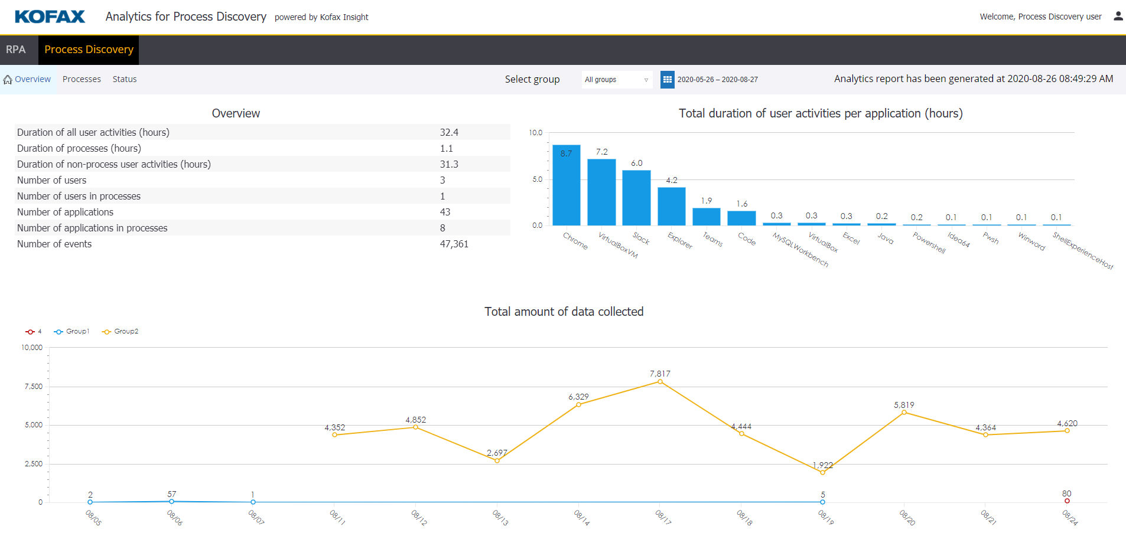Expand the group selection chevron
Screen dimensions: 1126x546
point(646,80)
